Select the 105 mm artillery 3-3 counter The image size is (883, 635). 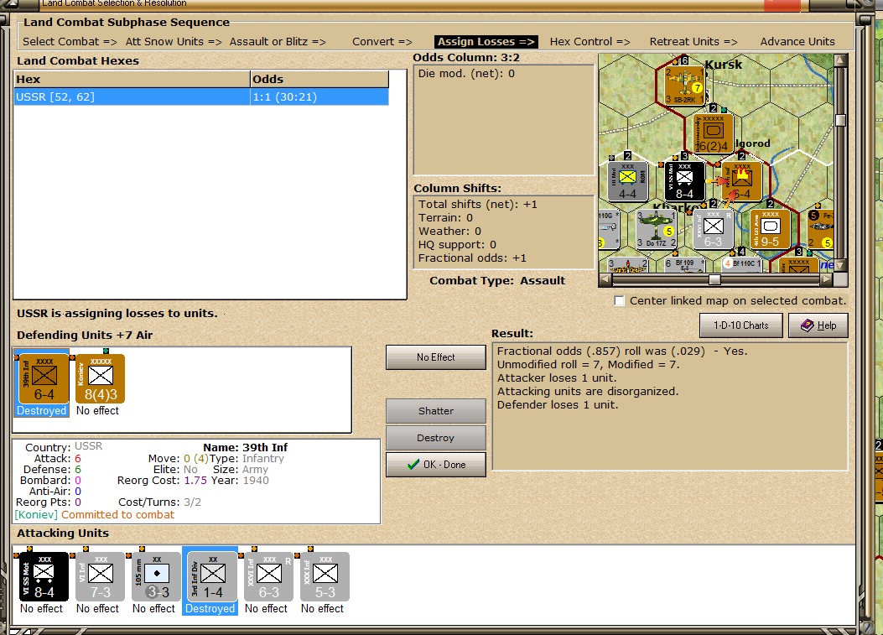click(x=157, y=576)
